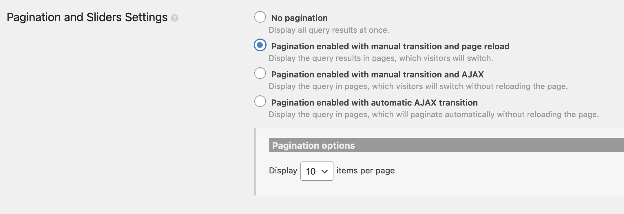Select the No pagination radio button

(260, 17)
